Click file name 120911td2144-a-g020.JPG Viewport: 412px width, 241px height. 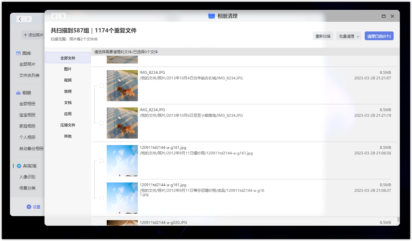click(163, 223)
